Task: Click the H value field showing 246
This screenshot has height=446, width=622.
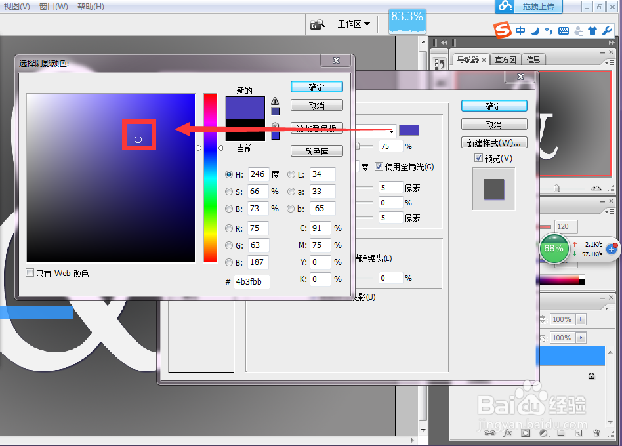Action: tap(259, 174)
